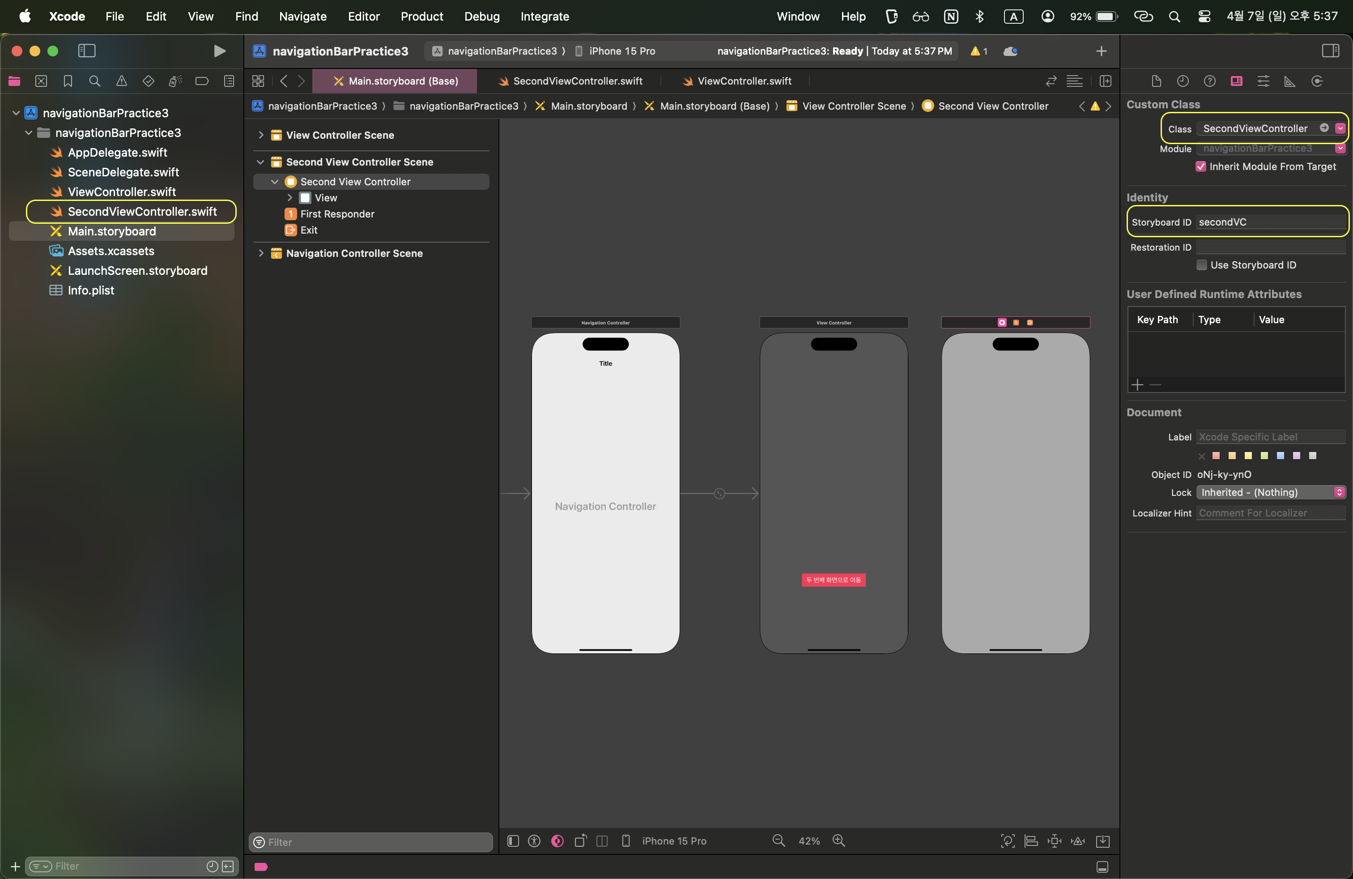
Task: Show the Issue navigator warning icon
Action: pos(122,81)
